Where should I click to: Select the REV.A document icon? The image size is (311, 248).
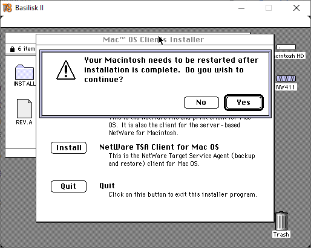coord(24,109)
